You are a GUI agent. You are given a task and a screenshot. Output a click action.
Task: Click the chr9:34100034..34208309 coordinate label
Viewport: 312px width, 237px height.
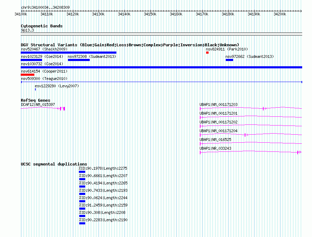[45, 7]
